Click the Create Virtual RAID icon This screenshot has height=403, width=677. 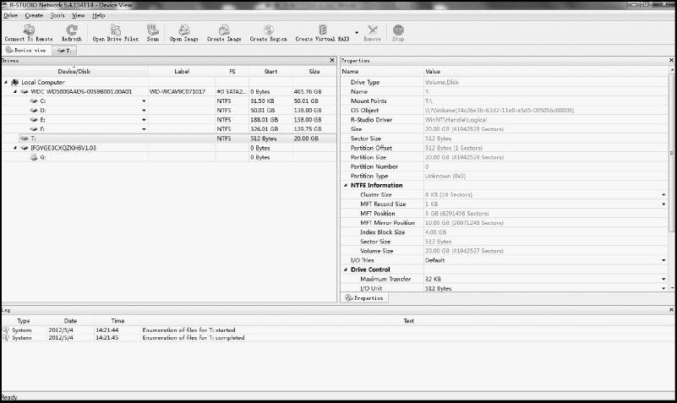322,32
